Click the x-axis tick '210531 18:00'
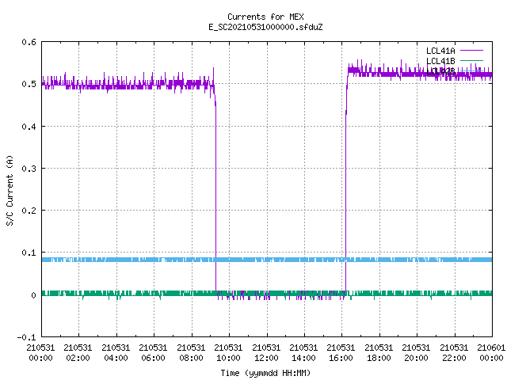The image size is (507, 380). 379,353
